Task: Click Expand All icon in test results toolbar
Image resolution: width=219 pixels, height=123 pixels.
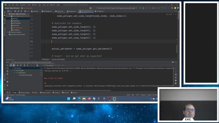Action: point(24,65)
